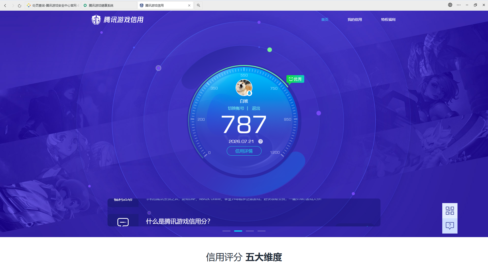Select the first carousel indicator
This screenshot has width=488, height=264.
pos(226,231)
